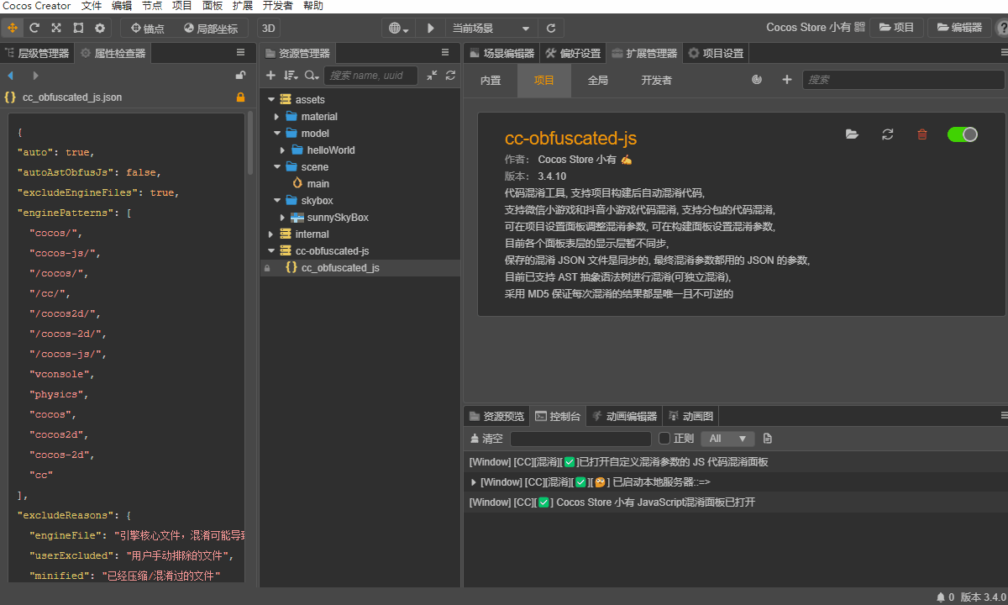Switch to the 偏好设置 tab

(x=574, y=53)
